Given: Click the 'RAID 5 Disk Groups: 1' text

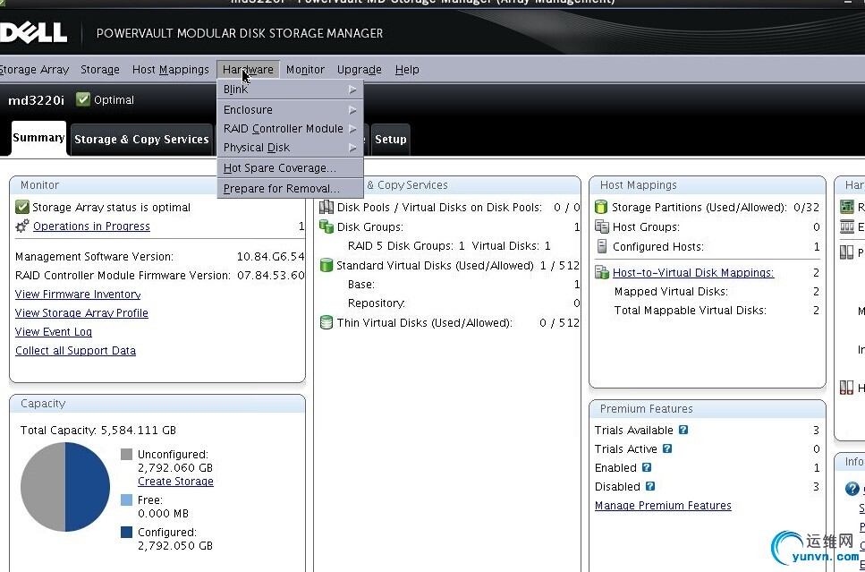Looking at the screenshot, I should click(x=407, y=245).
